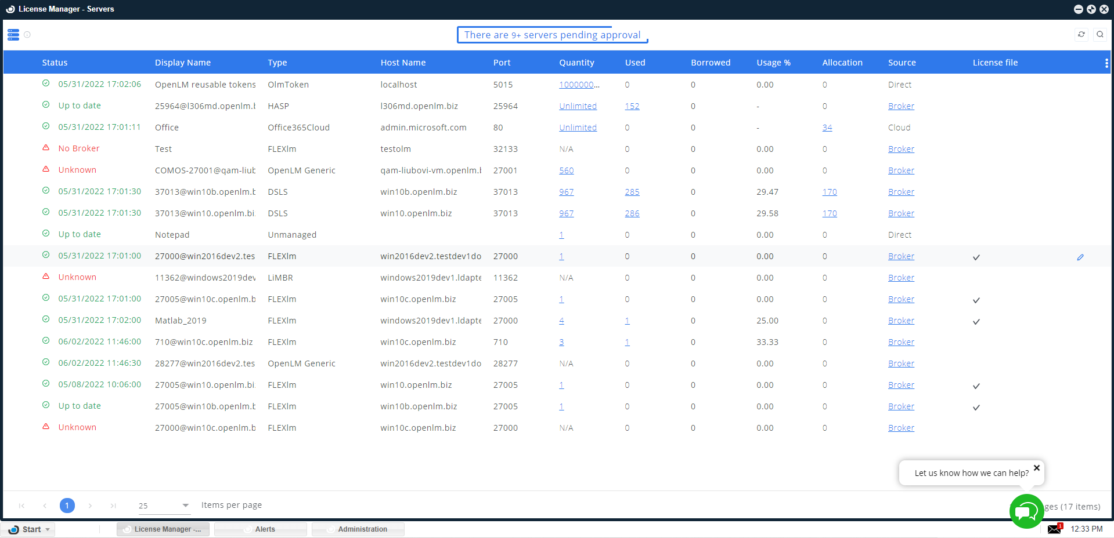This screenshot has width=1114, height=538.
Task: Select page 1 in the pagination
Action: [x=67, y=506]
